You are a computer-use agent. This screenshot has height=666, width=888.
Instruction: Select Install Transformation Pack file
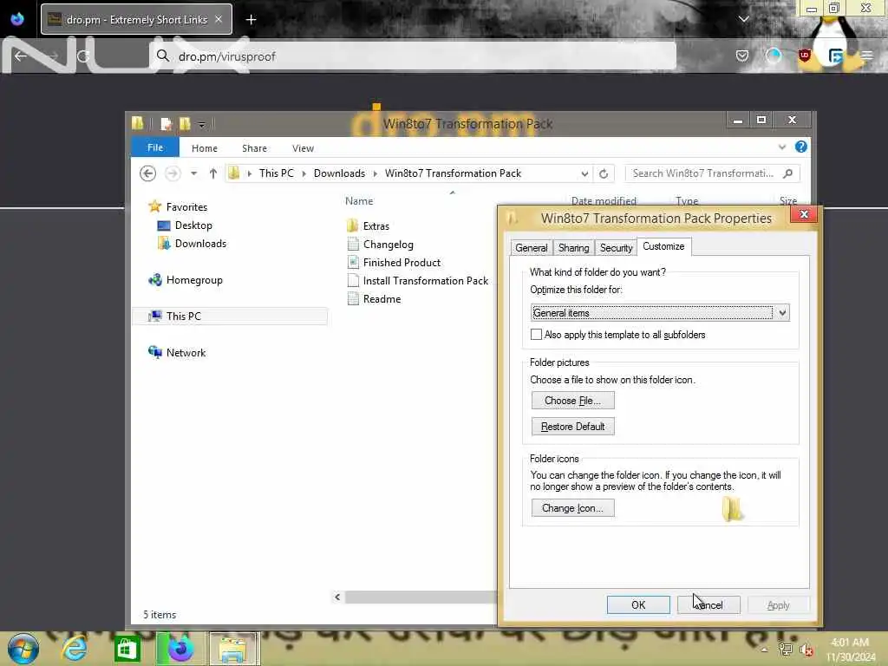click(425, 281)
